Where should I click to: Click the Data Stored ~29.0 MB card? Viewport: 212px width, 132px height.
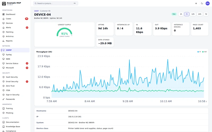point(105,42)
